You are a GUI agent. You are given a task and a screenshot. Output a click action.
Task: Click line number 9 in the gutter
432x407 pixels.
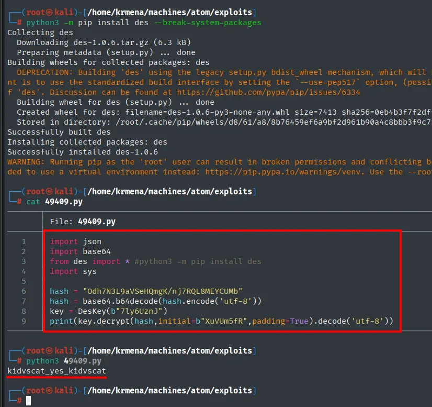click(24, 321)
